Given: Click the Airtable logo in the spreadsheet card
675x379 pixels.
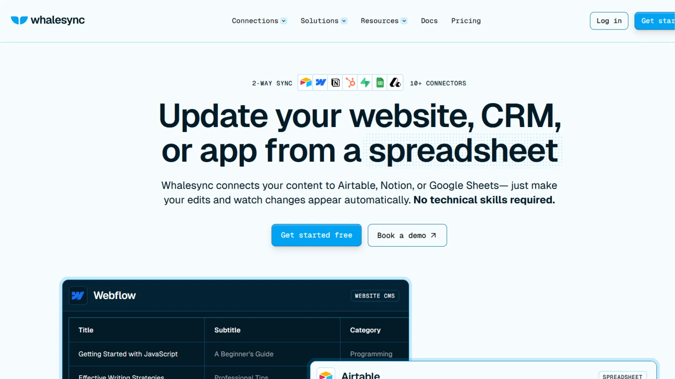Looking at the screenshot, I should pos(326,375).
